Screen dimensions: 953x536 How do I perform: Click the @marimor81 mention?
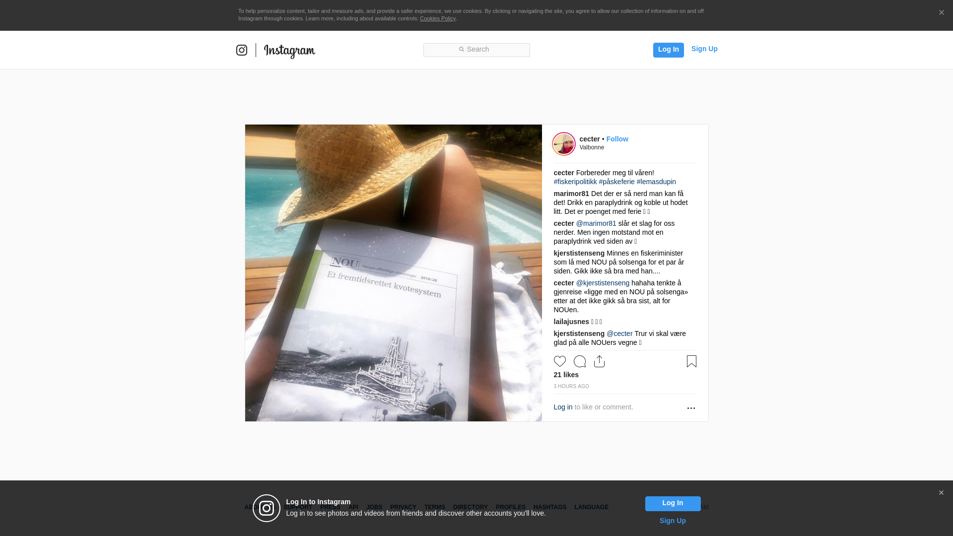point(596,223)
